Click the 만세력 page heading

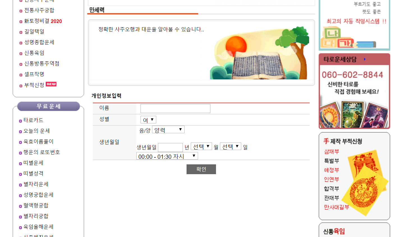pyautogui.click(x=97, y=10)
